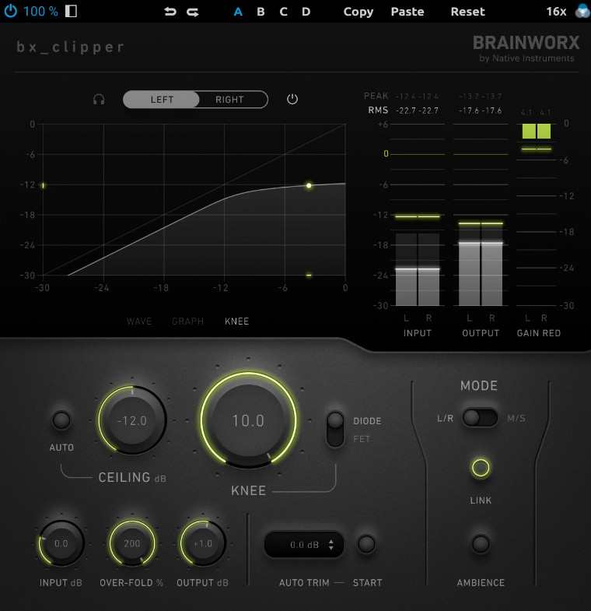Click the auto trim START button

[366, 544]
